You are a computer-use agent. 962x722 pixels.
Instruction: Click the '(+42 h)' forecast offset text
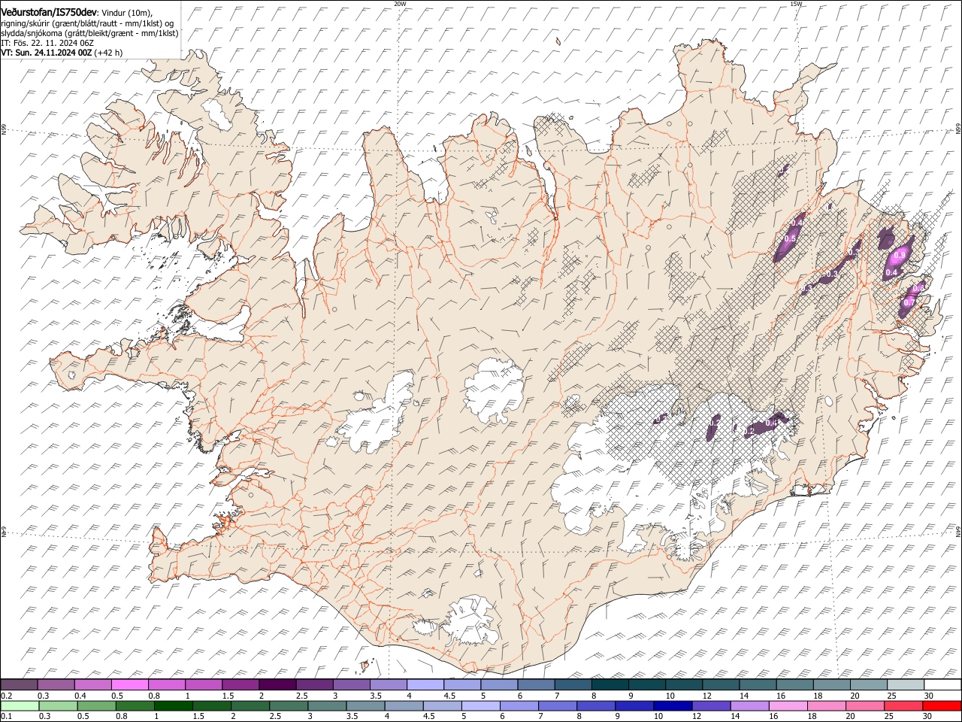pos(109,53)
